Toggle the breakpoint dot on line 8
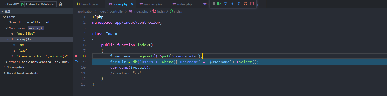Image resolution: width=387 pixels, height=96 pixels. click(x=76, y=56)
